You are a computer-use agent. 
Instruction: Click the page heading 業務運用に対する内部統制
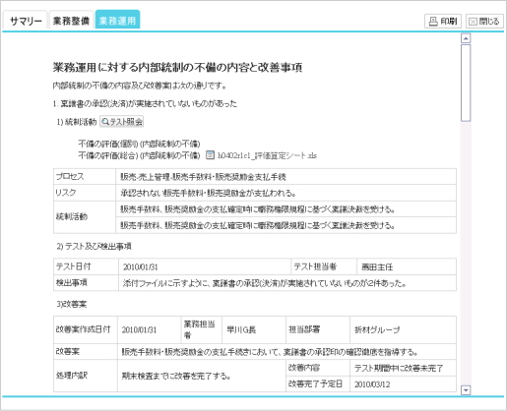(177, 67)
